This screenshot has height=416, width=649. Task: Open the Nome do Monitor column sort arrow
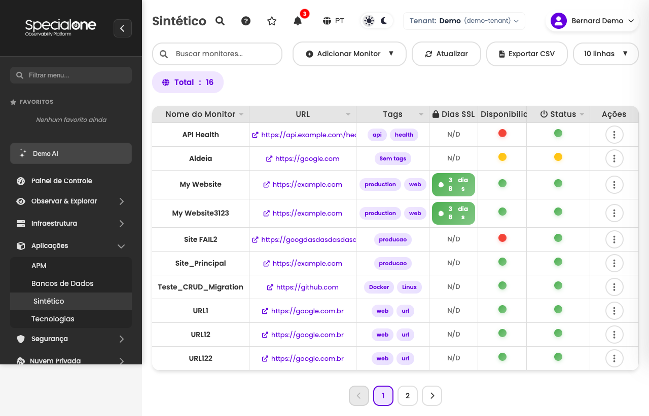(241, 114)
